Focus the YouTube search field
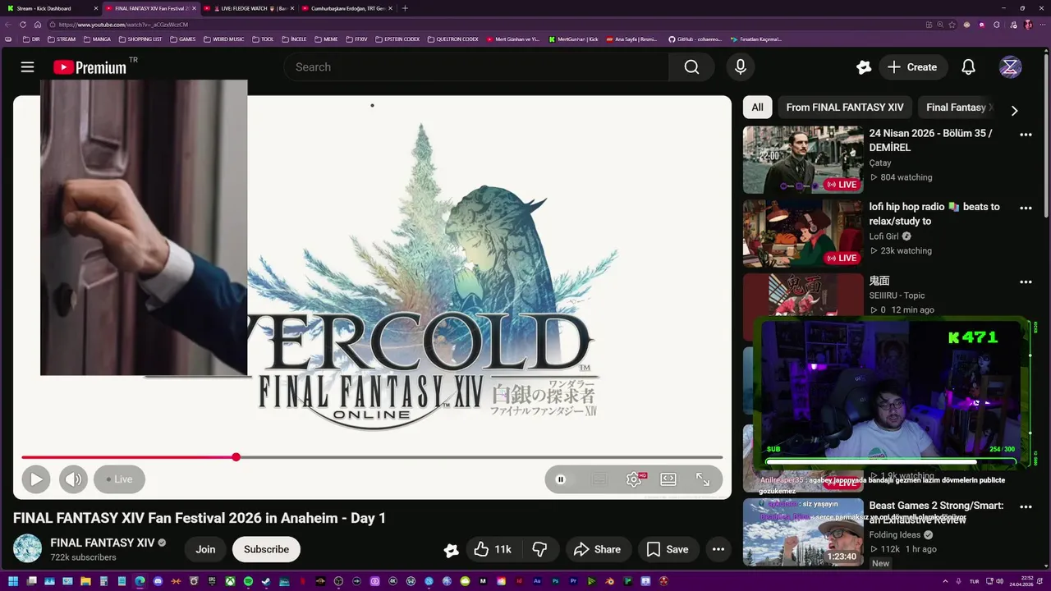The width and height of the screenshot is (1051, 591). pos(476,67)
